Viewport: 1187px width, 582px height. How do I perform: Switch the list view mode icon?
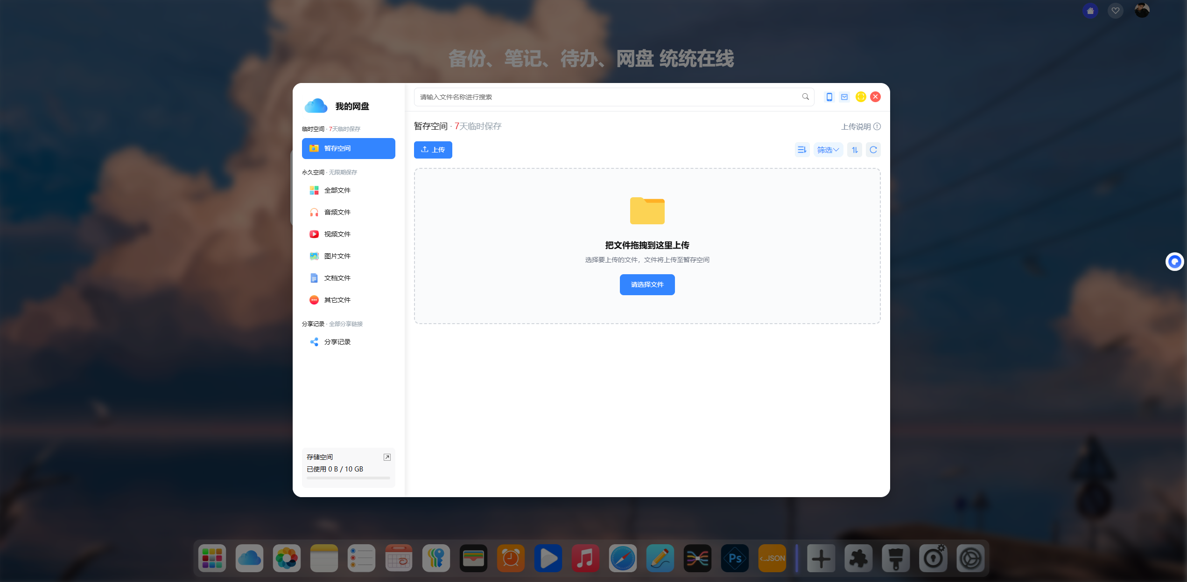tap(802, 150)
